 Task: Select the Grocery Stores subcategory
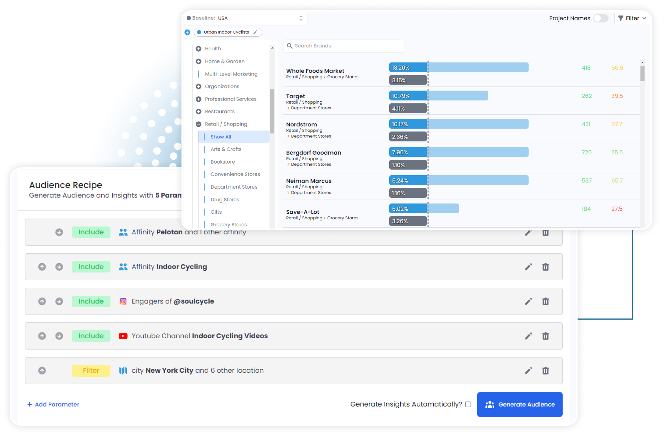click(229, 224)
